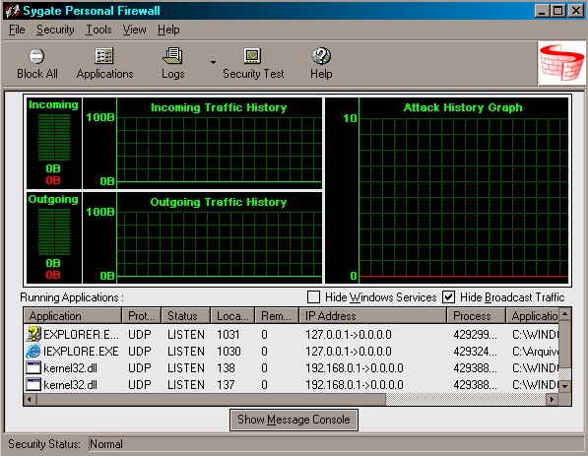
Task: Launch the Security Test icon
Action: click(x=252, y=56)
